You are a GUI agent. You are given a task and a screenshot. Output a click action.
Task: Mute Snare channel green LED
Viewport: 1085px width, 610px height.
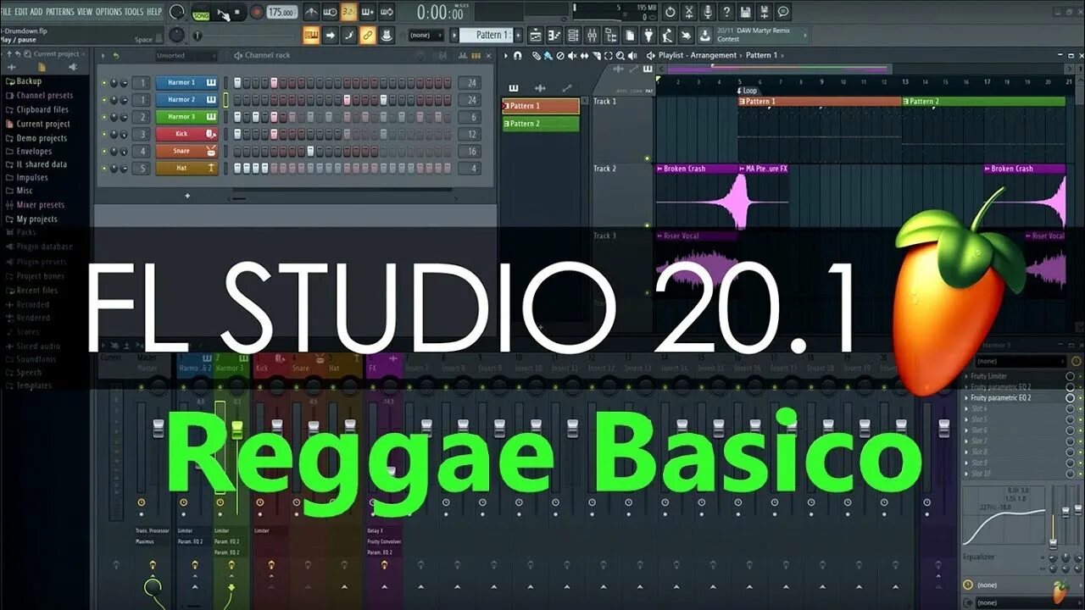(105, 152)
